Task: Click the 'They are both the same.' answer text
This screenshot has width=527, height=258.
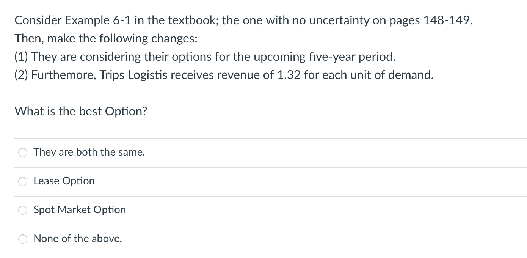Action: 89,152
